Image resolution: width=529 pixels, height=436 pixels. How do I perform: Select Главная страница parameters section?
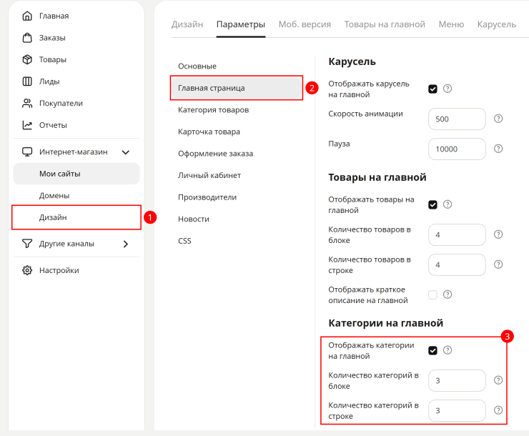tap(236, 88)
